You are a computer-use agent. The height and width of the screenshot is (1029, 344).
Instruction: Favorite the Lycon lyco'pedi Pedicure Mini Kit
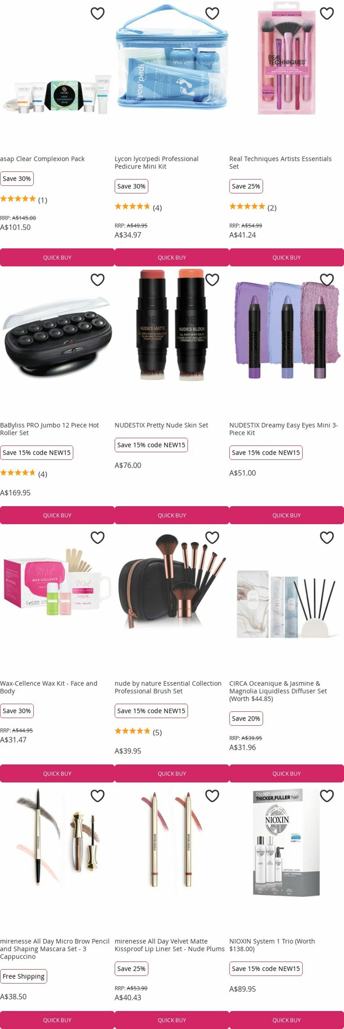pos(212,14)
